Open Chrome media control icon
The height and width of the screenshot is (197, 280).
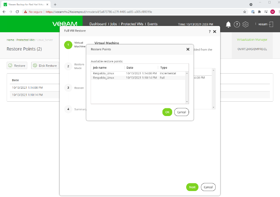click(x=266, y=12)
